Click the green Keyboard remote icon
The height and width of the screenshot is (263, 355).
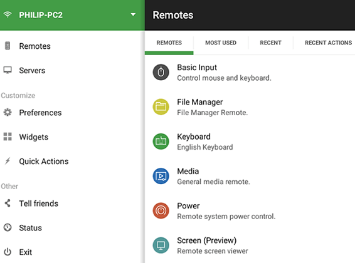[161, 142]
